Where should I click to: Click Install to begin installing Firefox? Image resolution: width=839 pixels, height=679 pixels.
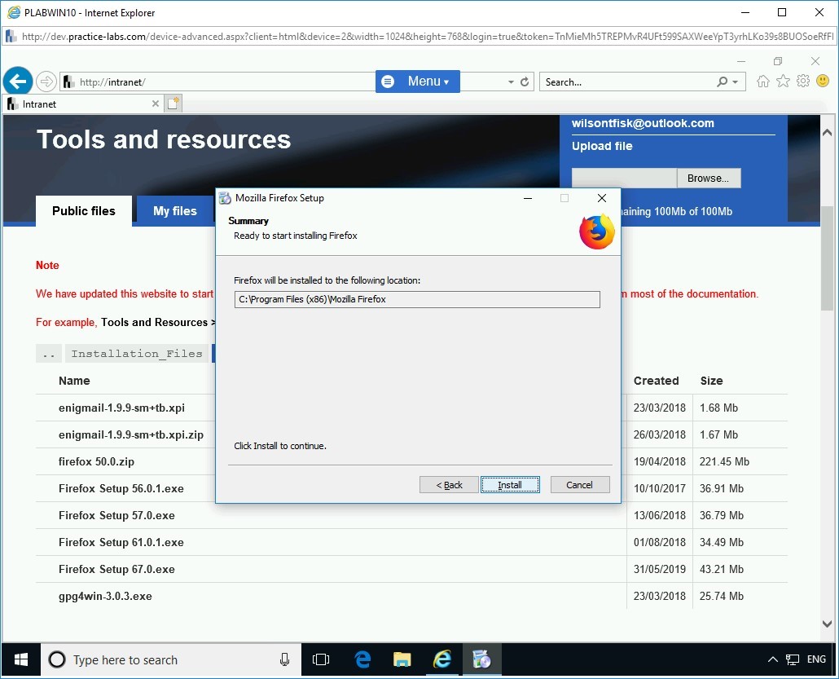pos(510,484)
